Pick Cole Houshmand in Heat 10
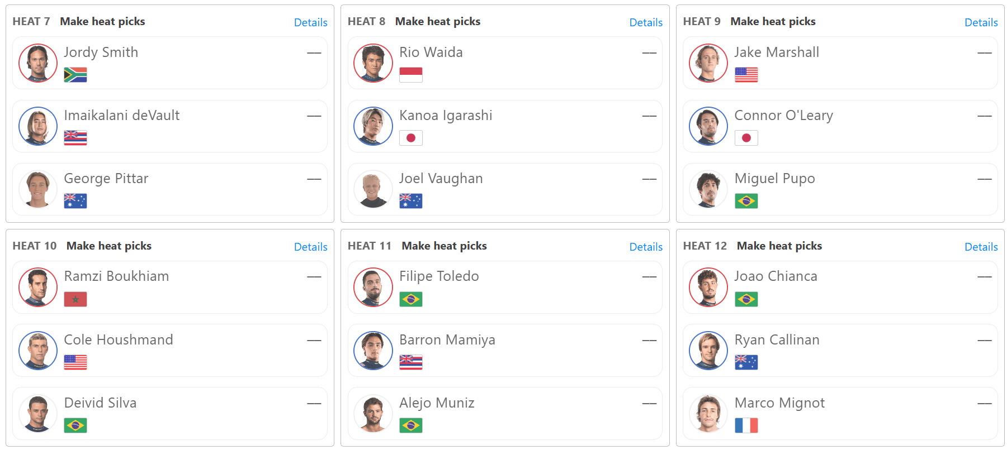 click(170, 350)
